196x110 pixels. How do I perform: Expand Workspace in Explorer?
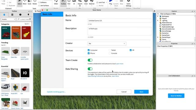click(x=158, y=16)
